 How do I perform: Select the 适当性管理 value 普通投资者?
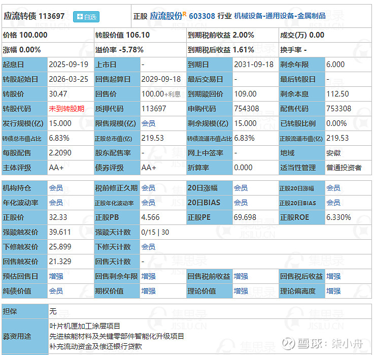tap(344, 168)
